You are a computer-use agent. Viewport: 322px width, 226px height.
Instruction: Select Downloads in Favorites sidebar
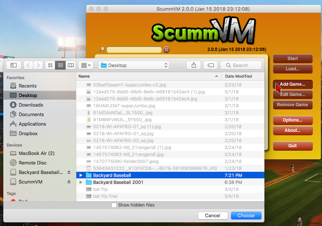(x=31, y=105)
